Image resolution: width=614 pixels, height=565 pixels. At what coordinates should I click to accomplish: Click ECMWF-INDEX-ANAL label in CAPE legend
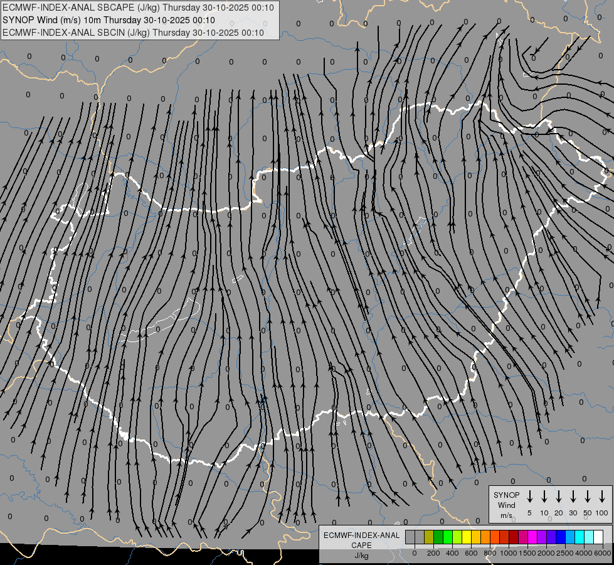point(361,535)
